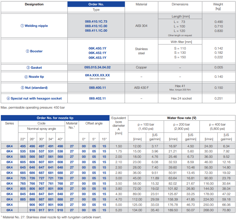Click nozzle code 918
Viewport: 236px width, 220px height.
[60, 210]
